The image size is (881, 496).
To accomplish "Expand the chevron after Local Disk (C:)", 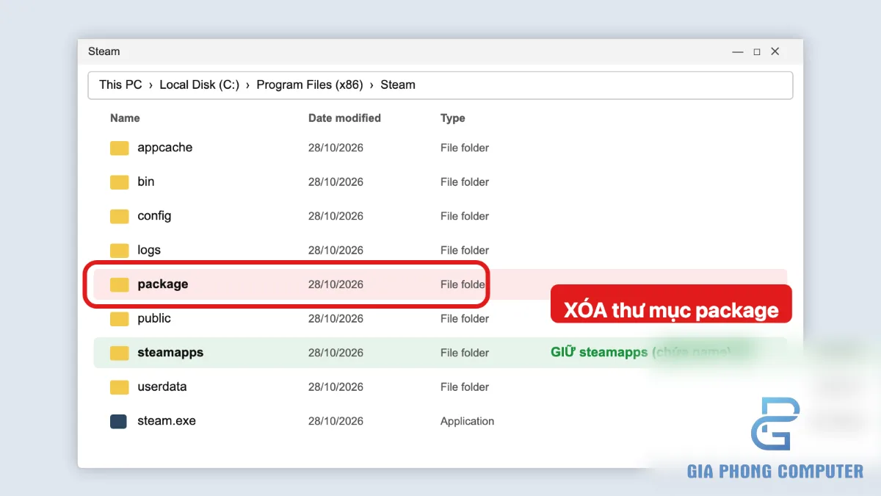I will (248, 85).
